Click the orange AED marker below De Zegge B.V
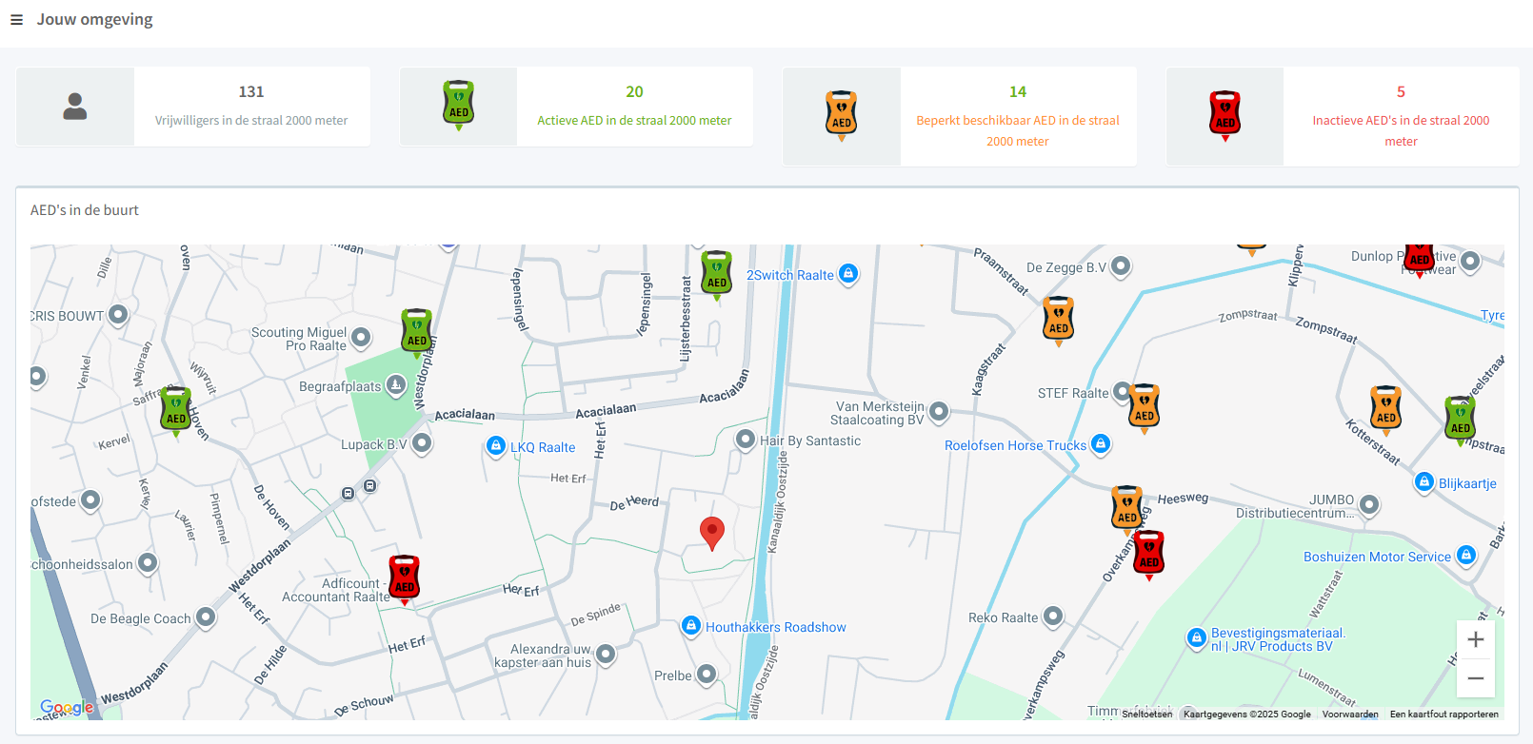The width and height of the screenshot is (1533, 744). tap(1058, 319)
